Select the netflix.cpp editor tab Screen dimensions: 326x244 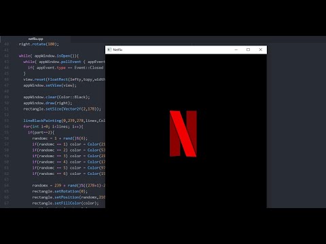pos(36,39)
